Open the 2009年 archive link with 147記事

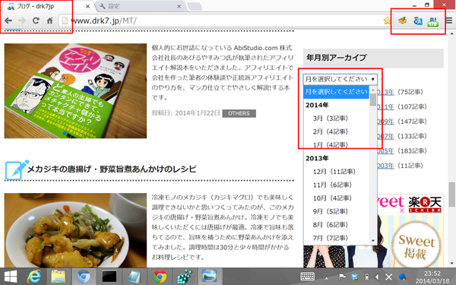[x=385, y=122]
